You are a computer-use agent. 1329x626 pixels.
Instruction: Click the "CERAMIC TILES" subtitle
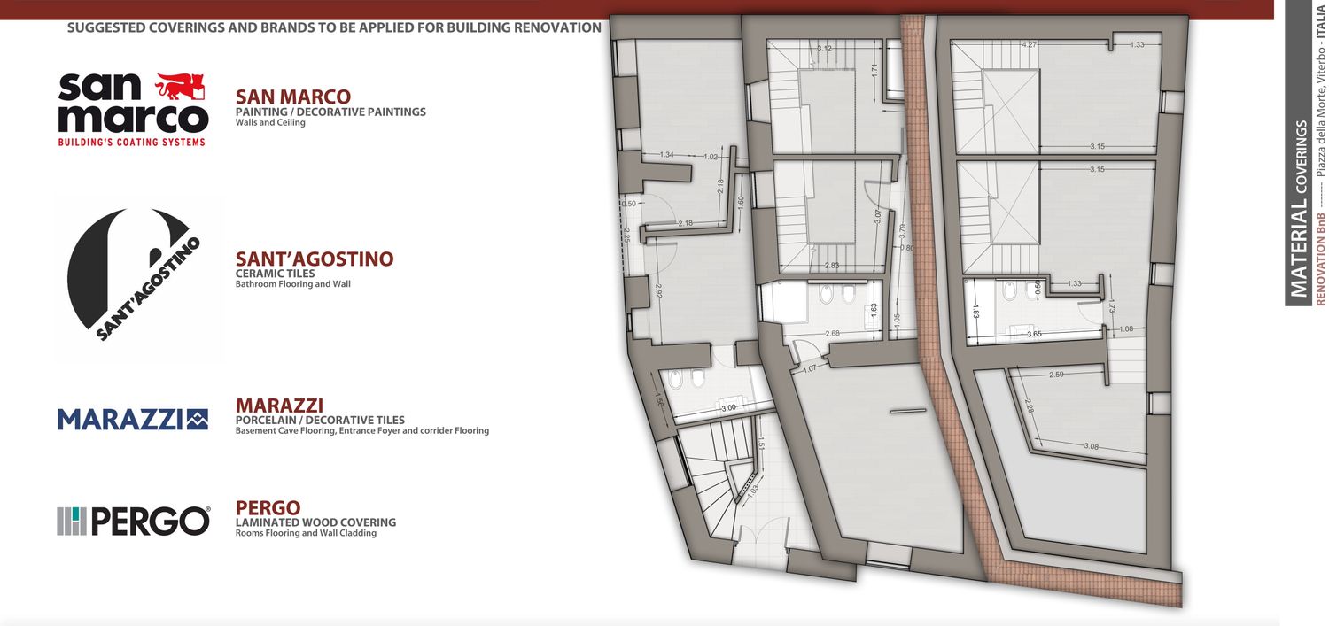pyautogui.click(x=275, y=274)
